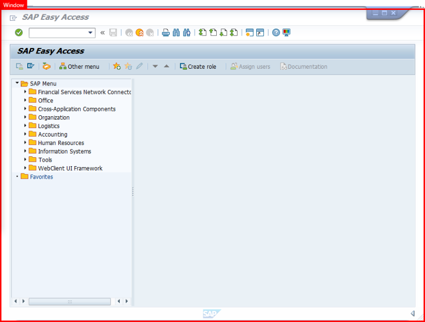This screenshot has height=322, width=425.
Task: Click Move Favorites Down arrow
Action: click(x=155, y=66)
